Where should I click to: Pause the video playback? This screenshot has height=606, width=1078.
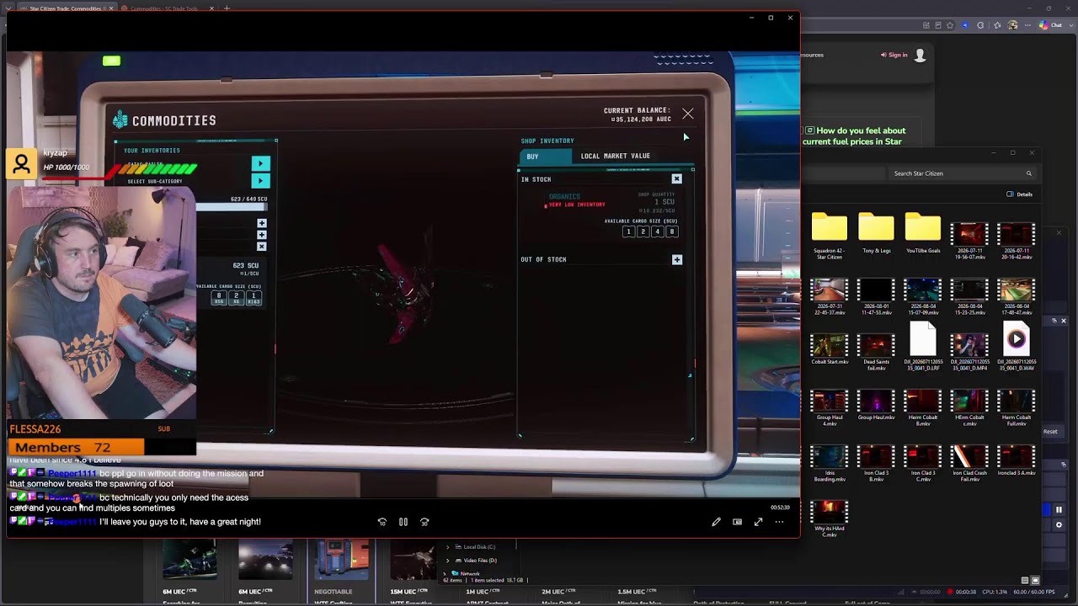tap(403, 522)
